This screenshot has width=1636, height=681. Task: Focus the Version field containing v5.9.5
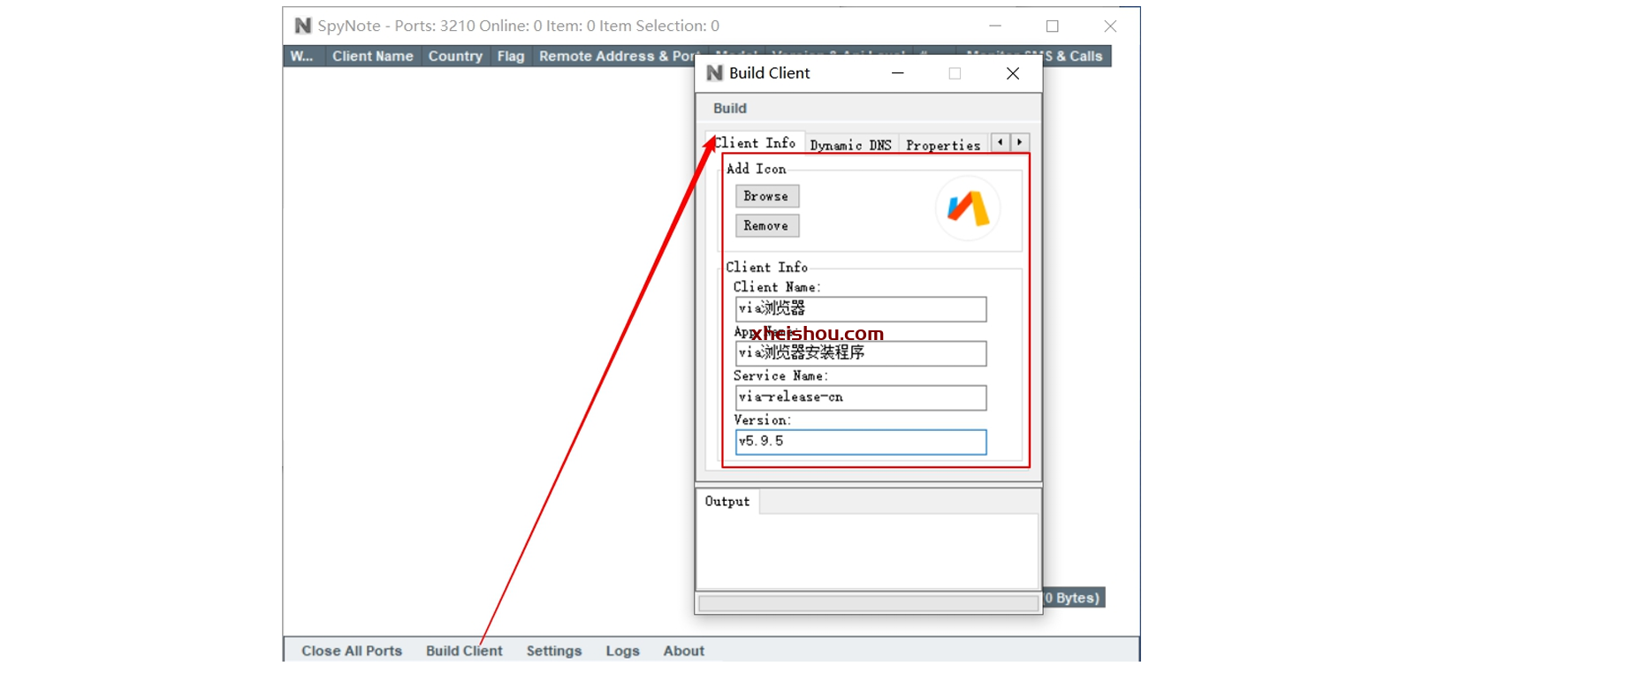point(861,442)
